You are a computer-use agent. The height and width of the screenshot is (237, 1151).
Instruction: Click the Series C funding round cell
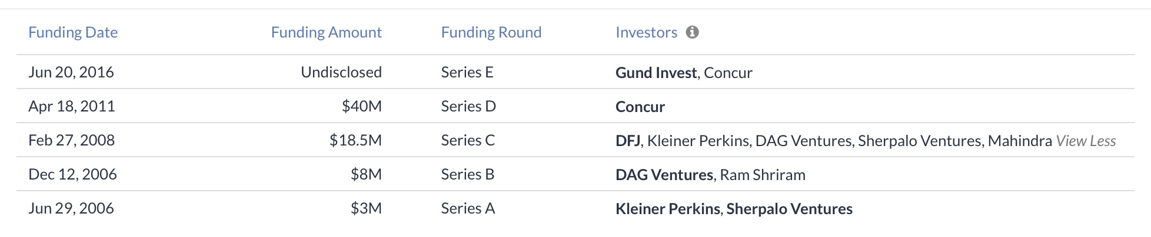pyautogui.click(x=468, y=140)
